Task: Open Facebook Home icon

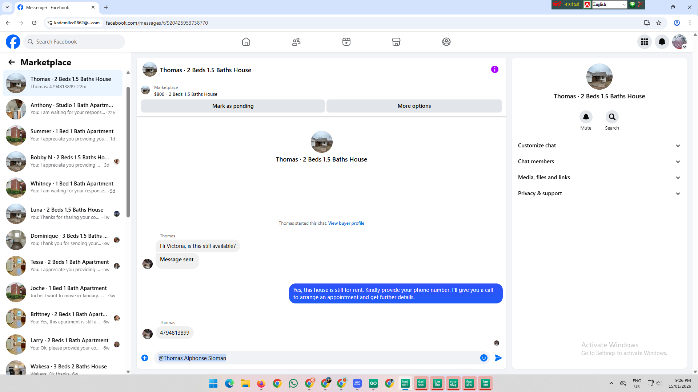Action: (x=246, y=42)
